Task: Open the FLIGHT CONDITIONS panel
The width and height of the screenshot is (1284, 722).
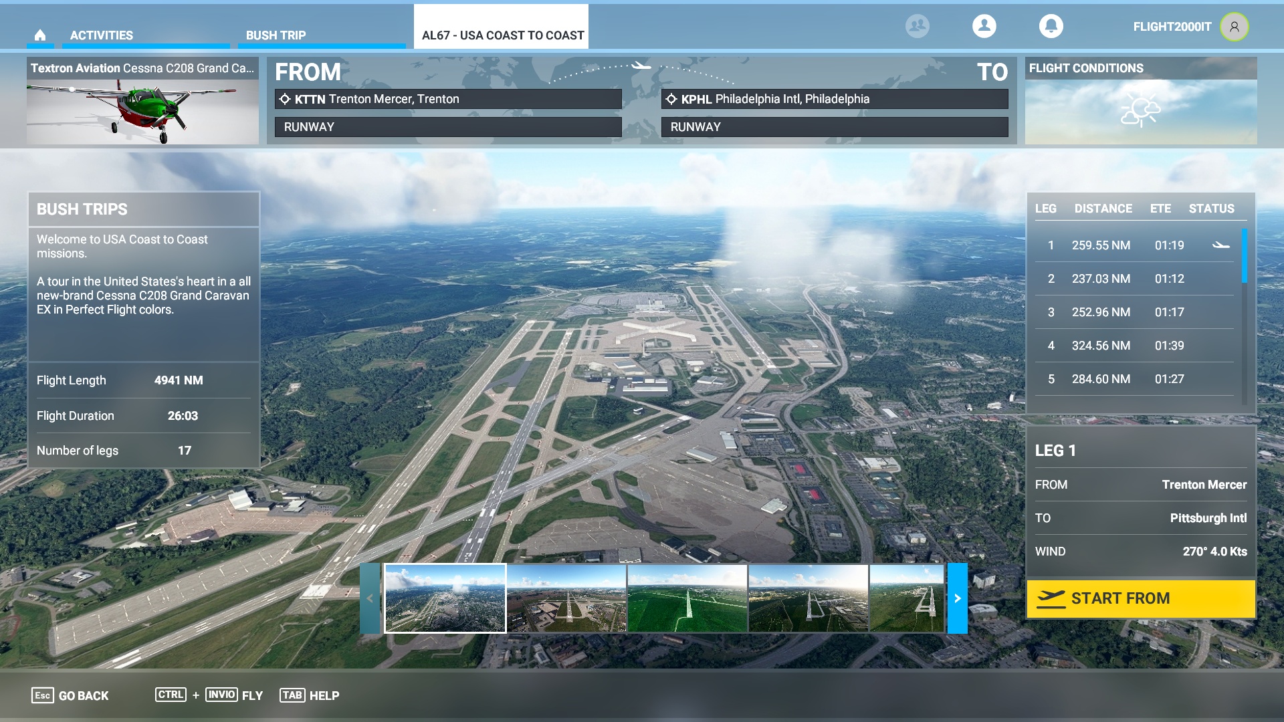Action: coord(1141,100)
